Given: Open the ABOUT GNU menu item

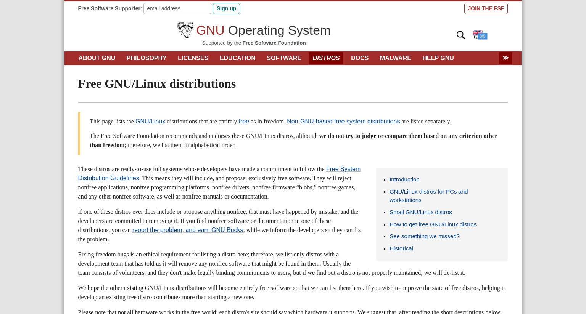Looking at the screenshot, I should pos(97,58).
